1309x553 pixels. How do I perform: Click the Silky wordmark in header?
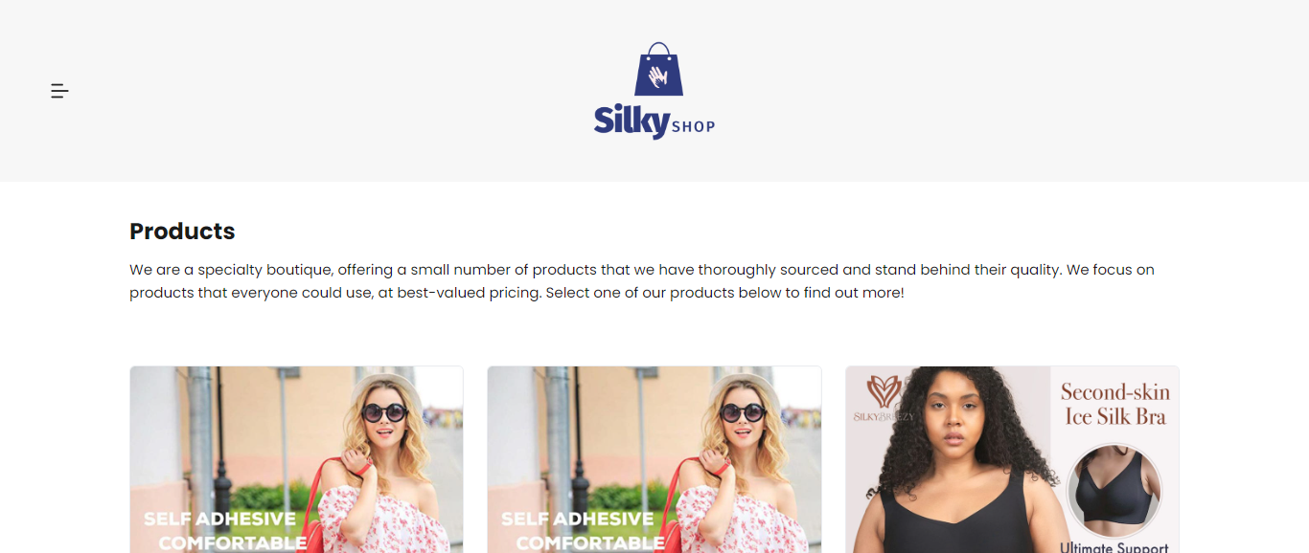(632, 122)
